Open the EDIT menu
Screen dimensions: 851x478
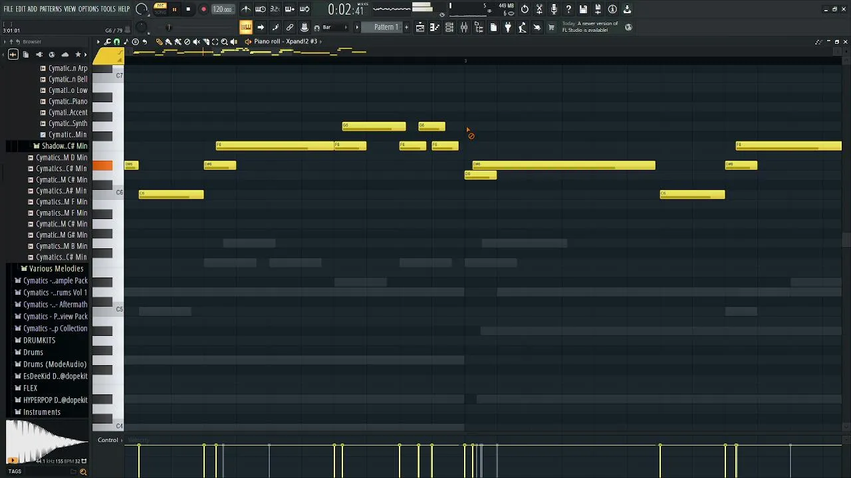tap(21, 9)
